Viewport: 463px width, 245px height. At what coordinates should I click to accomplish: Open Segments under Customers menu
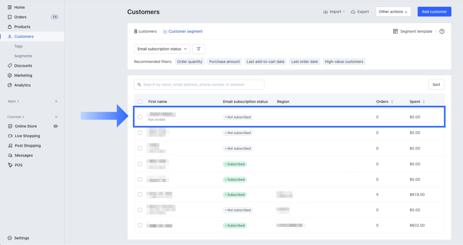23,56
